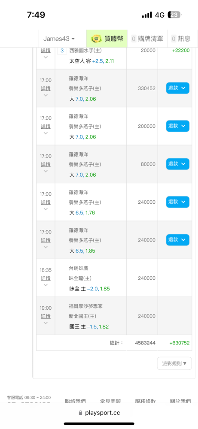The image size is (198, 429).
Task: Open the 購牌清單 tab
Action: (147, 39)
